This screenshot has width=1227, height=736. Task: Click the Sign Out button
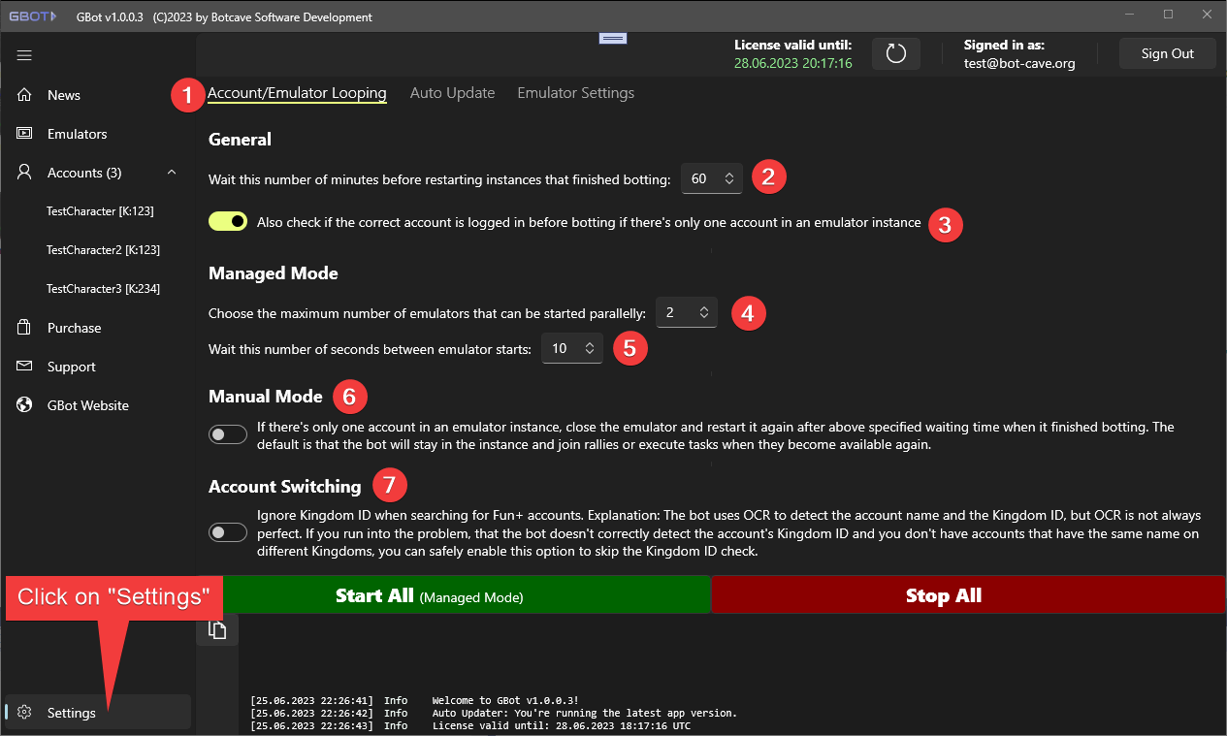click(x=1167, y=54)
